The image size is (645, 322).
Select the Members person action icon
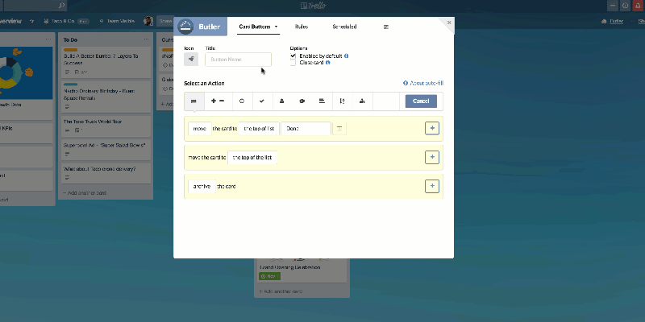tap(281, 101)
